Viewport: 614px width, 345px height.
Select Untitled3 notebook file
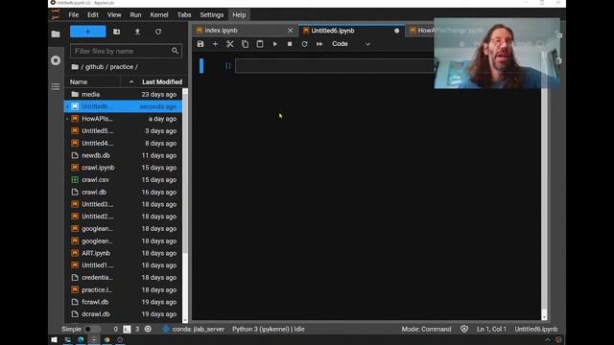click(124, 204)
